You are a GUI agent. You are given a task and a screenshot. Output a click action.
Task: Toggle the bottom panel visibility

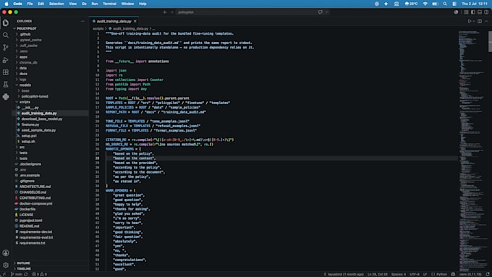pos(480,12)
